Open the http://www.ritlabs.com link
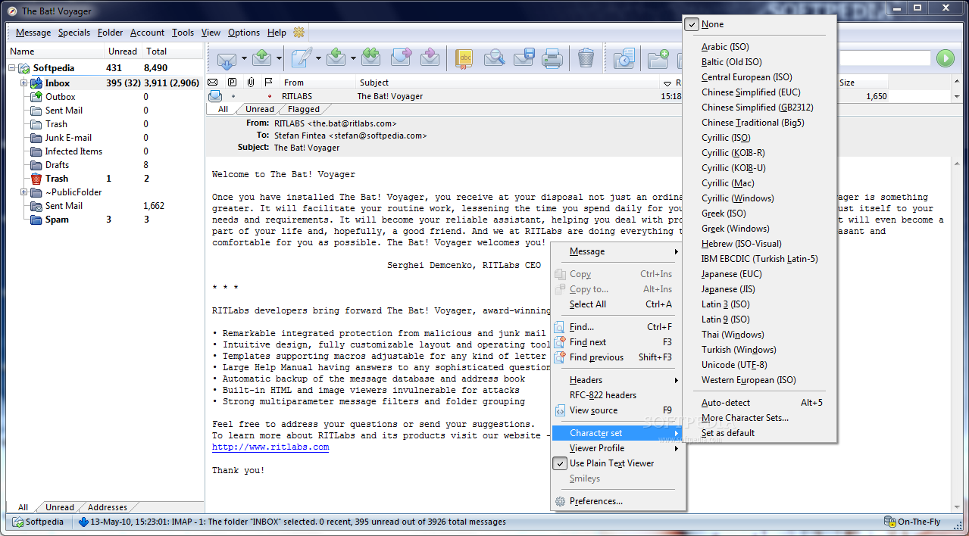Screen dimensions: 969x536 pyautogui.click(x=270, y=447)
